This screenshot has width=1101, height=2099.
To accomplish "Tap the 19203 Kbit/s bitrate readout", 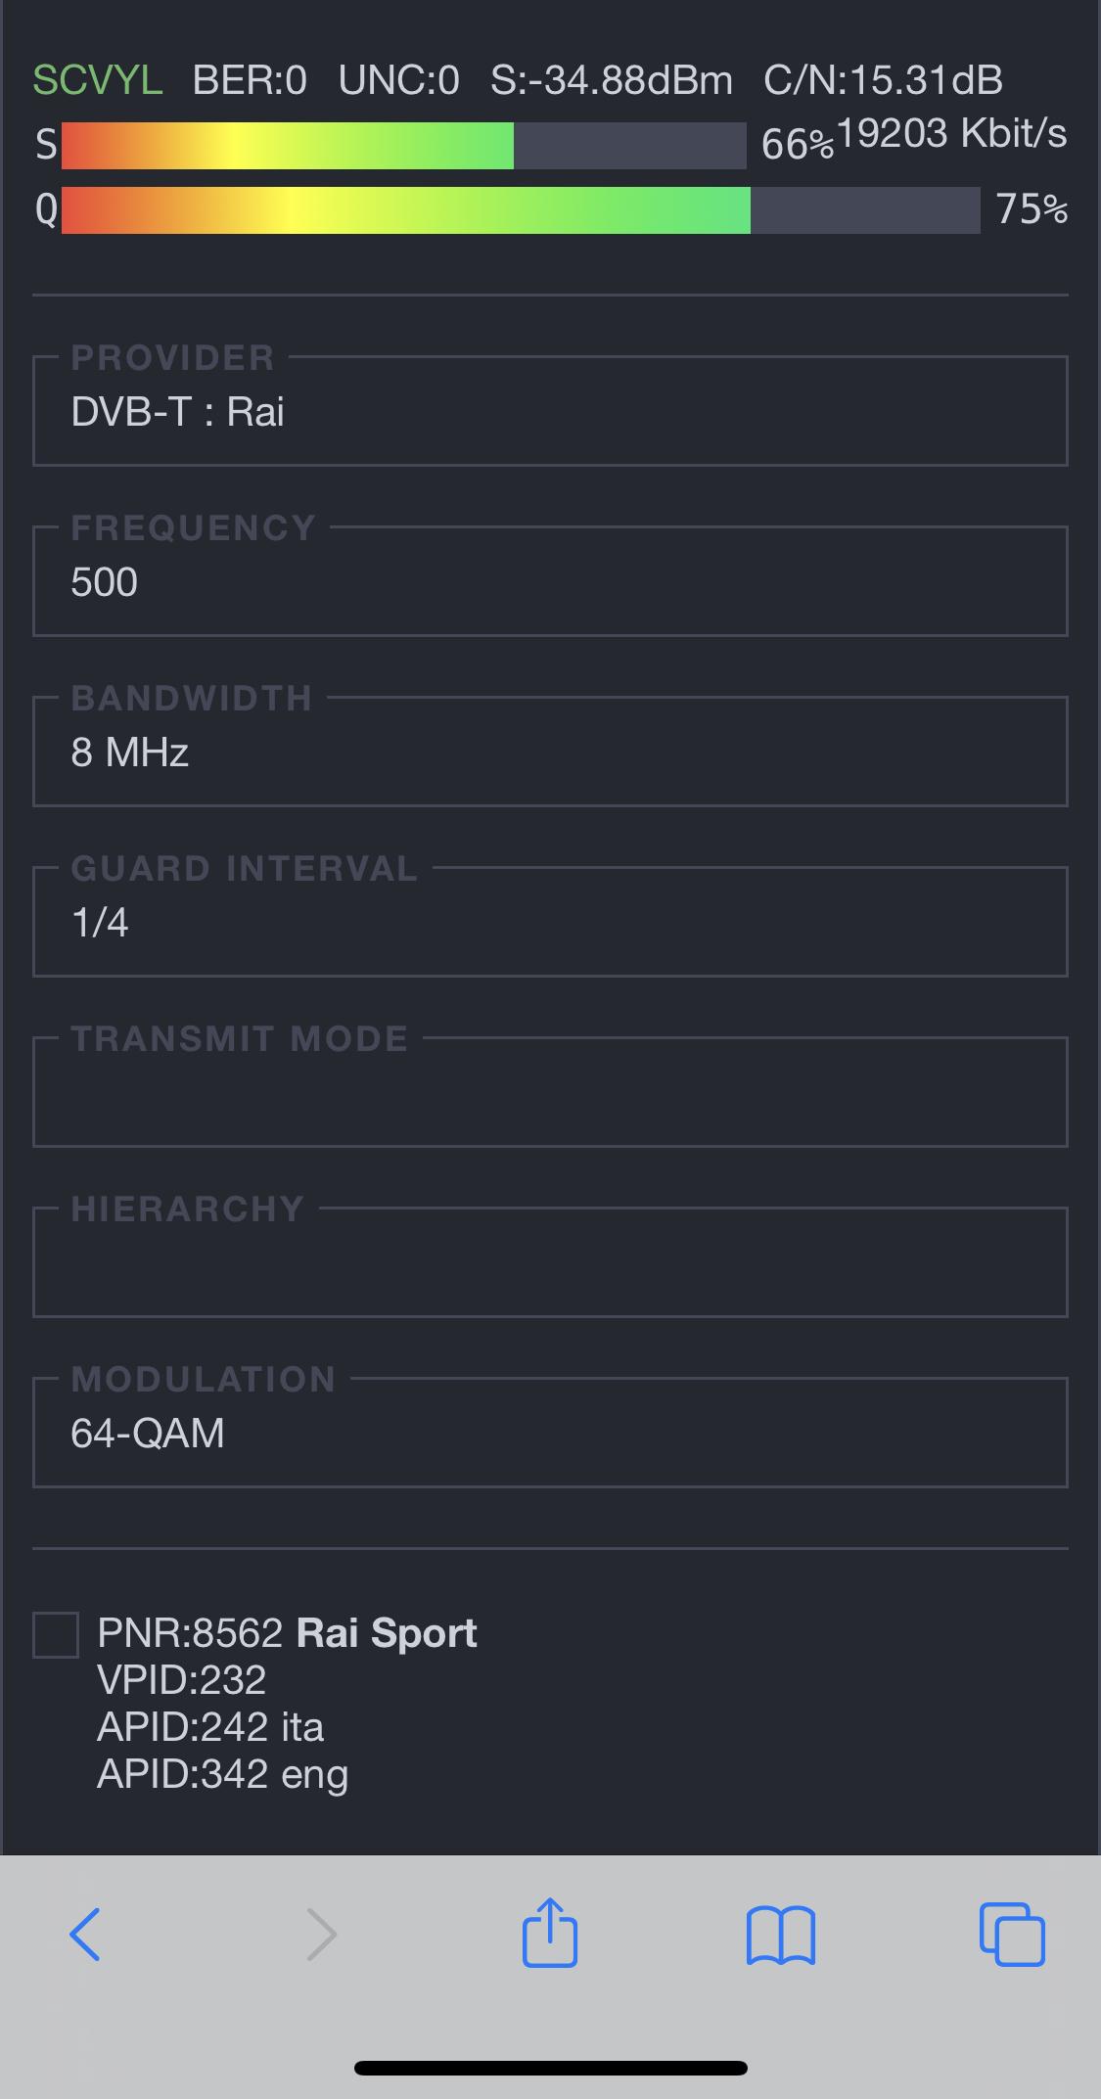I will pyautogui.click(x=952, y=133).
